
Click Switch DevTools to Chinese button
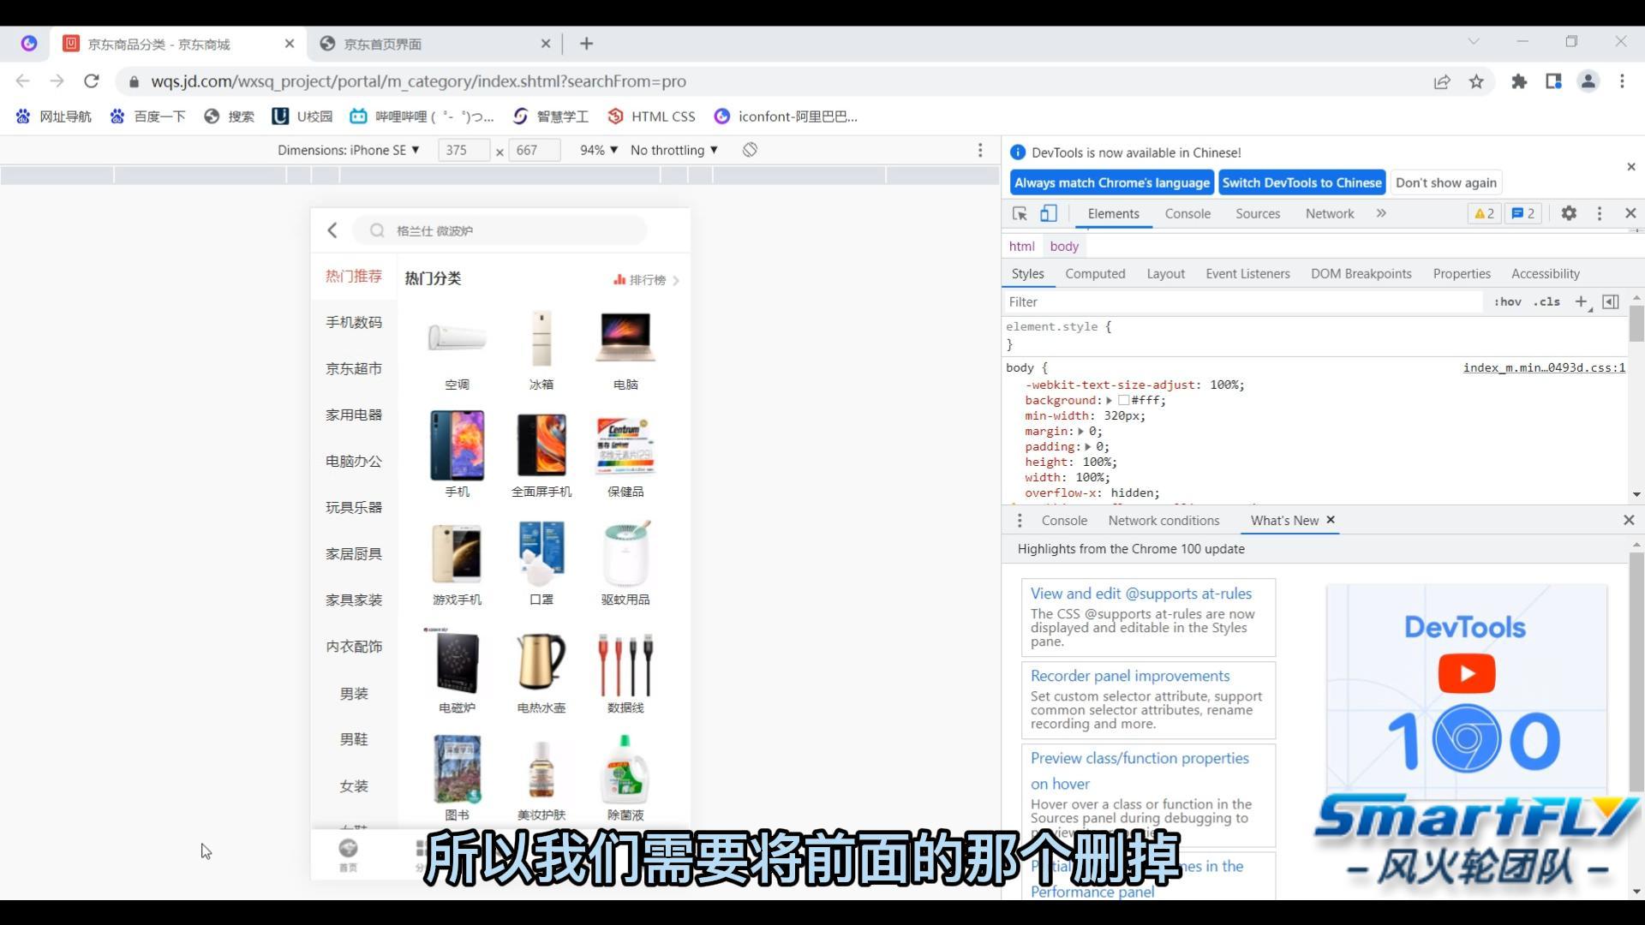pos(1301,182)
